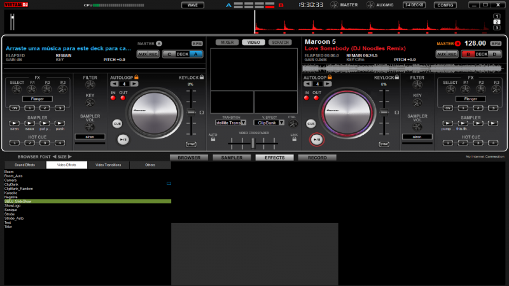Select Karaoke in video effects list
The width and height of the screenshot is (509, 286).
(11, 193)
